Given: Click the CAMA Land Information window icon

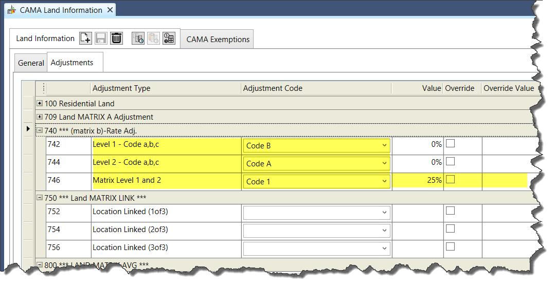Looking at the screenshot, I should coord(11,10).
